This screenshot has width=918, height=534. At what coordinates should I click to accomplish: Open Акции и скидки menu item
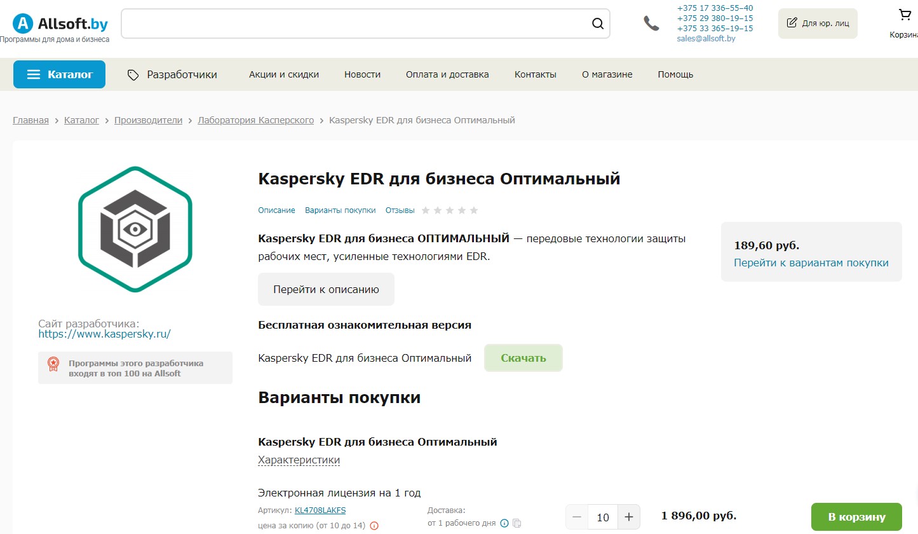pos(284,74)
